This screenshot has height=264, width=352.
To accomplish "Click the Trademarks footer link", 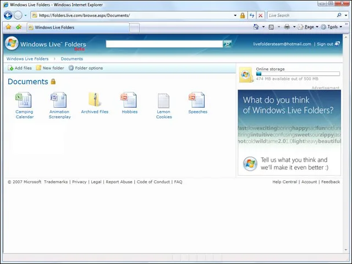I will [56, 182].
